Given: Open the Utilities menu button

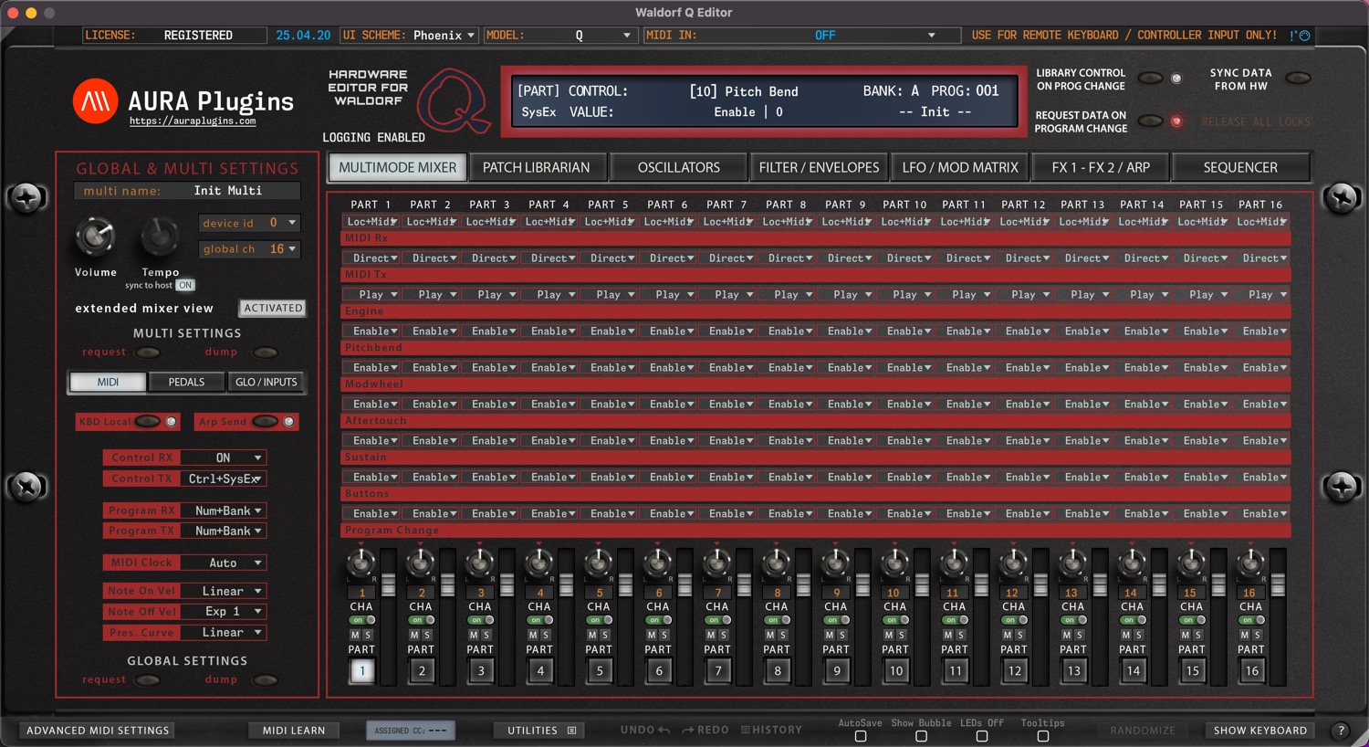Looking at the screenshot, I should pos(541,731).
